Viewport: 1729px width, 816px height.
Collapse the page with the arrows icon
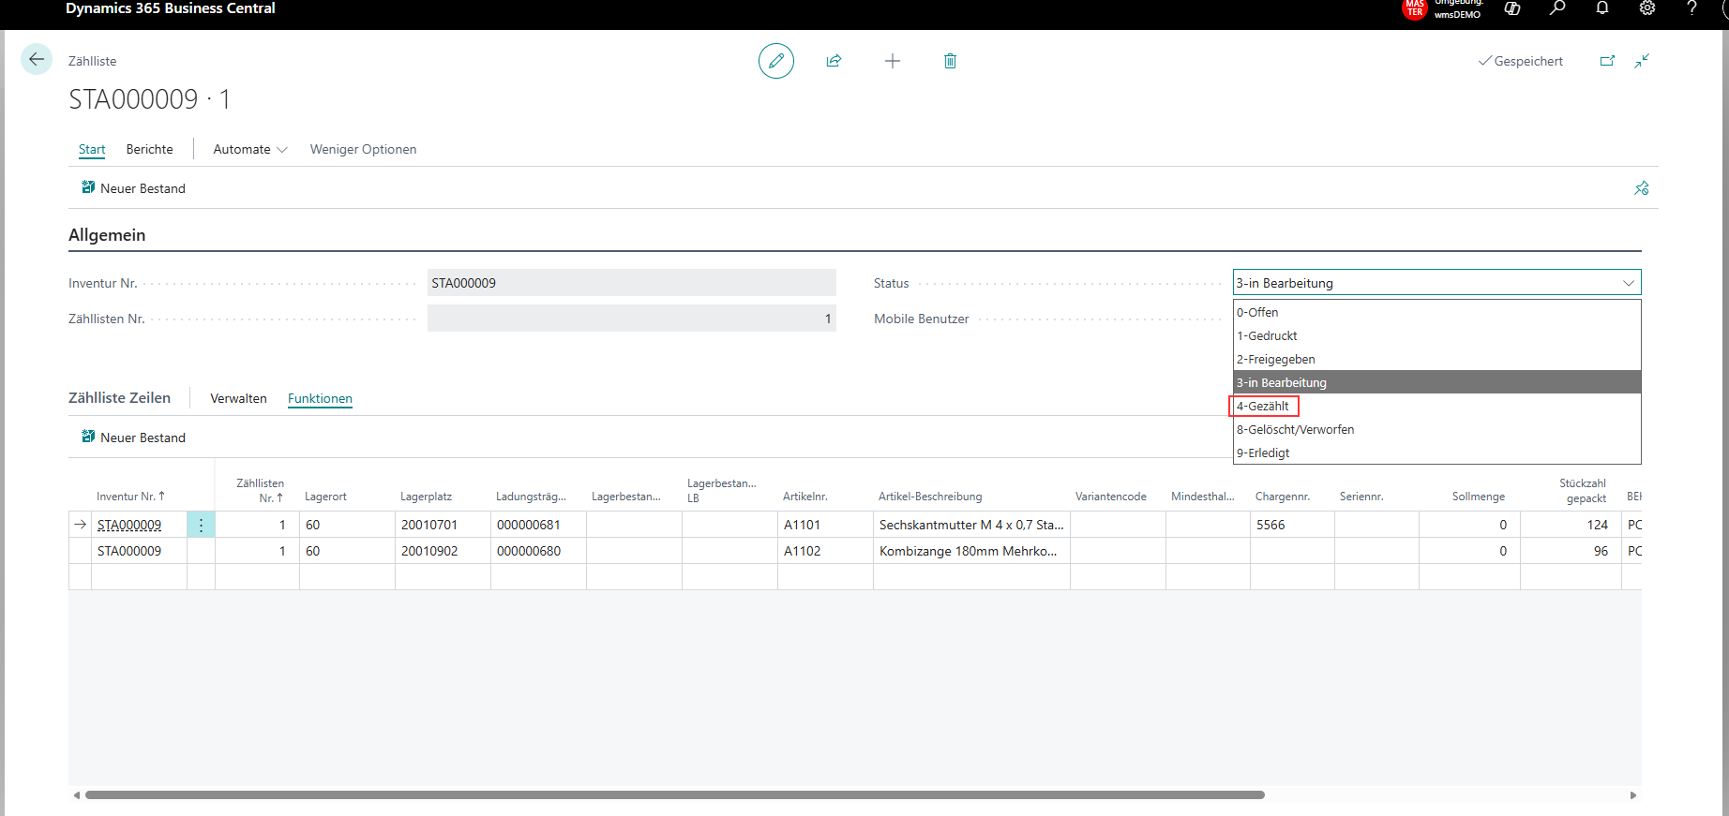click(x=1642, y=61)
